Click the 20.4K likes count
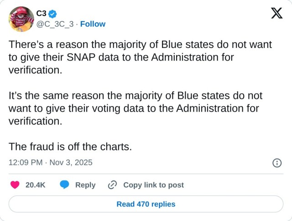 point(35,185)
